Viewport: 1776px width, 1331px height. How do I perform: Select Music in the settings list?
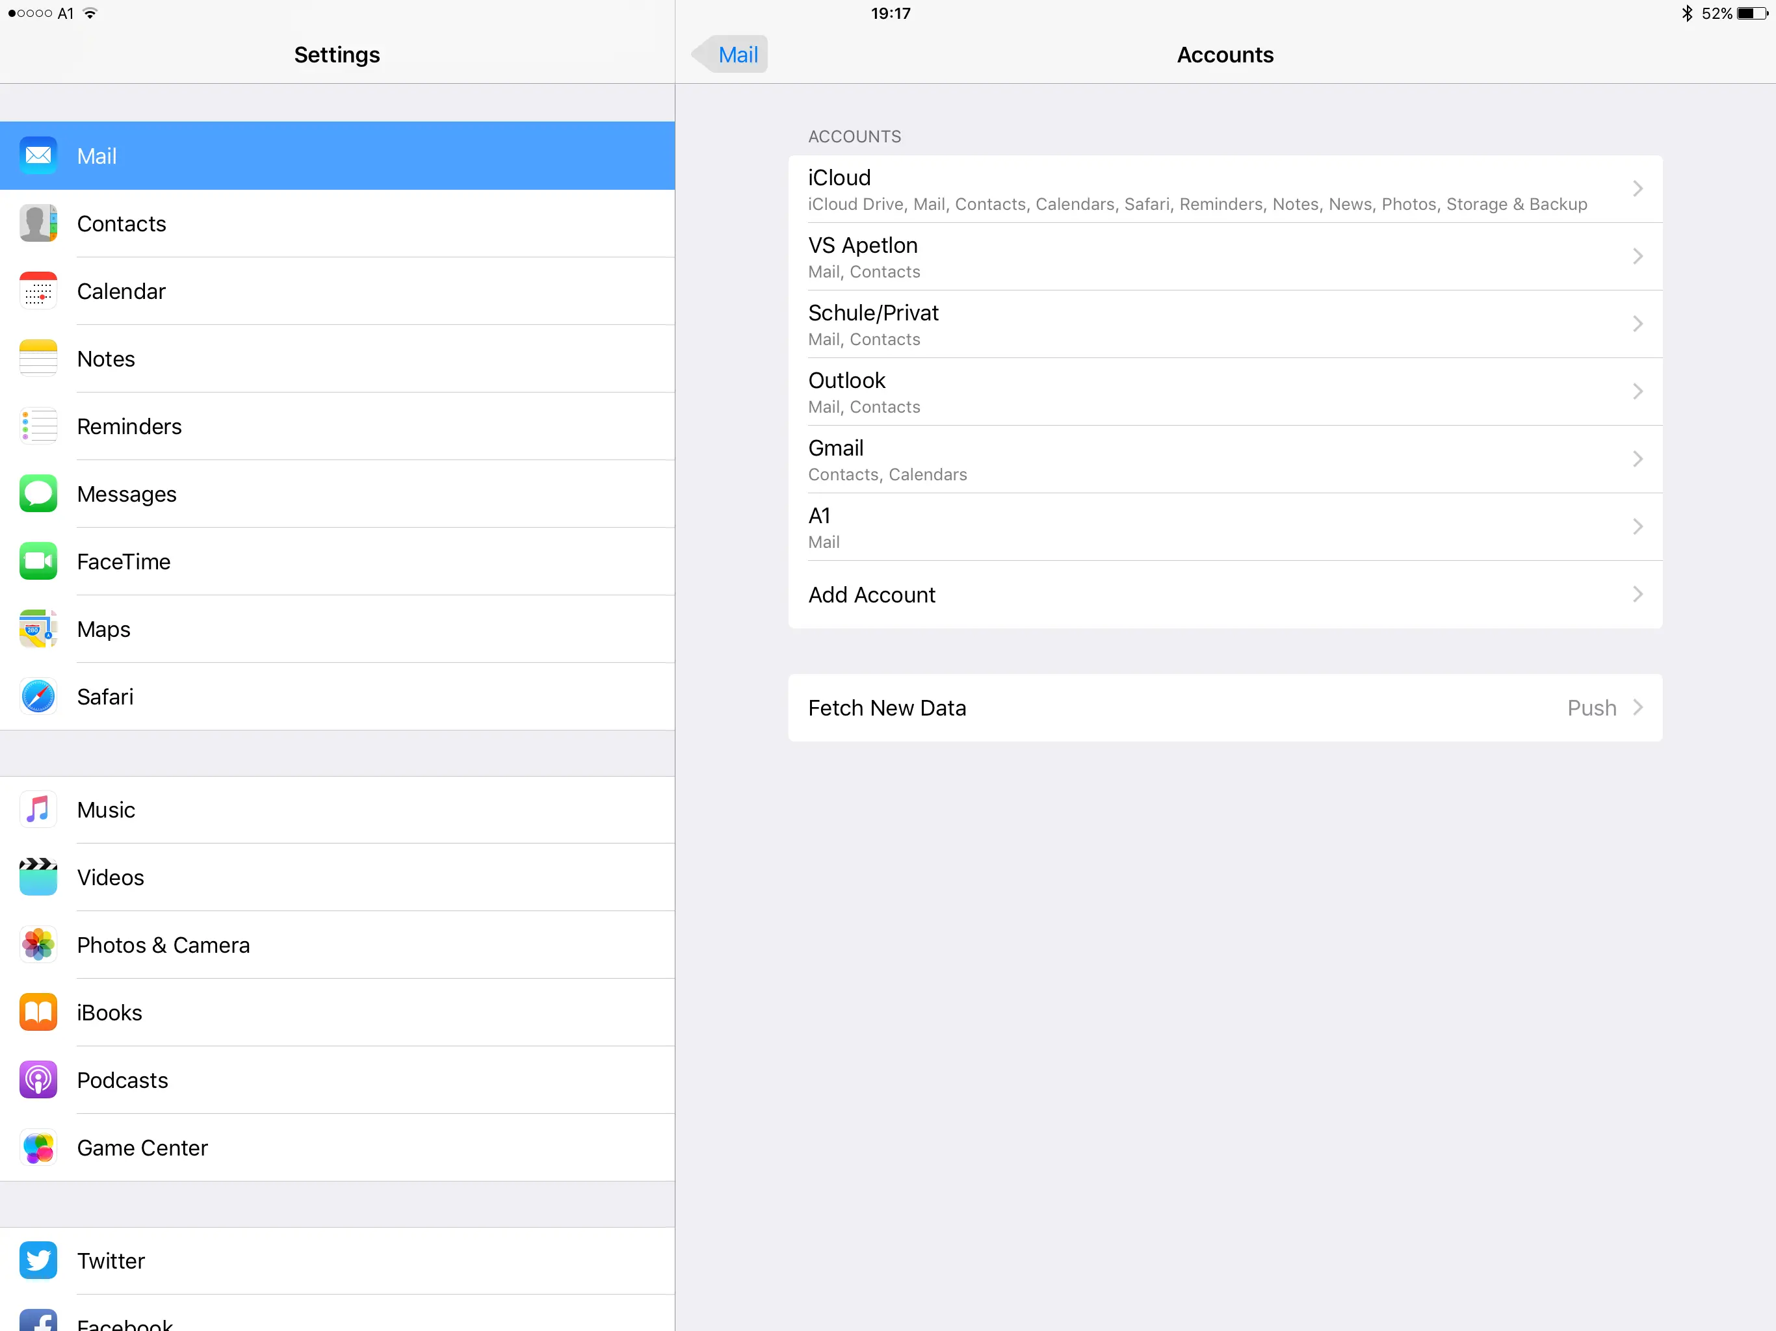pyautogui.click(x=106, y=810)
